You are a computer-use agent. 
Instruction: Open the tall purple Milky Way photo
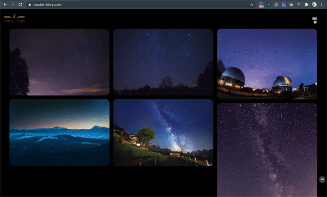pos(267,150)
